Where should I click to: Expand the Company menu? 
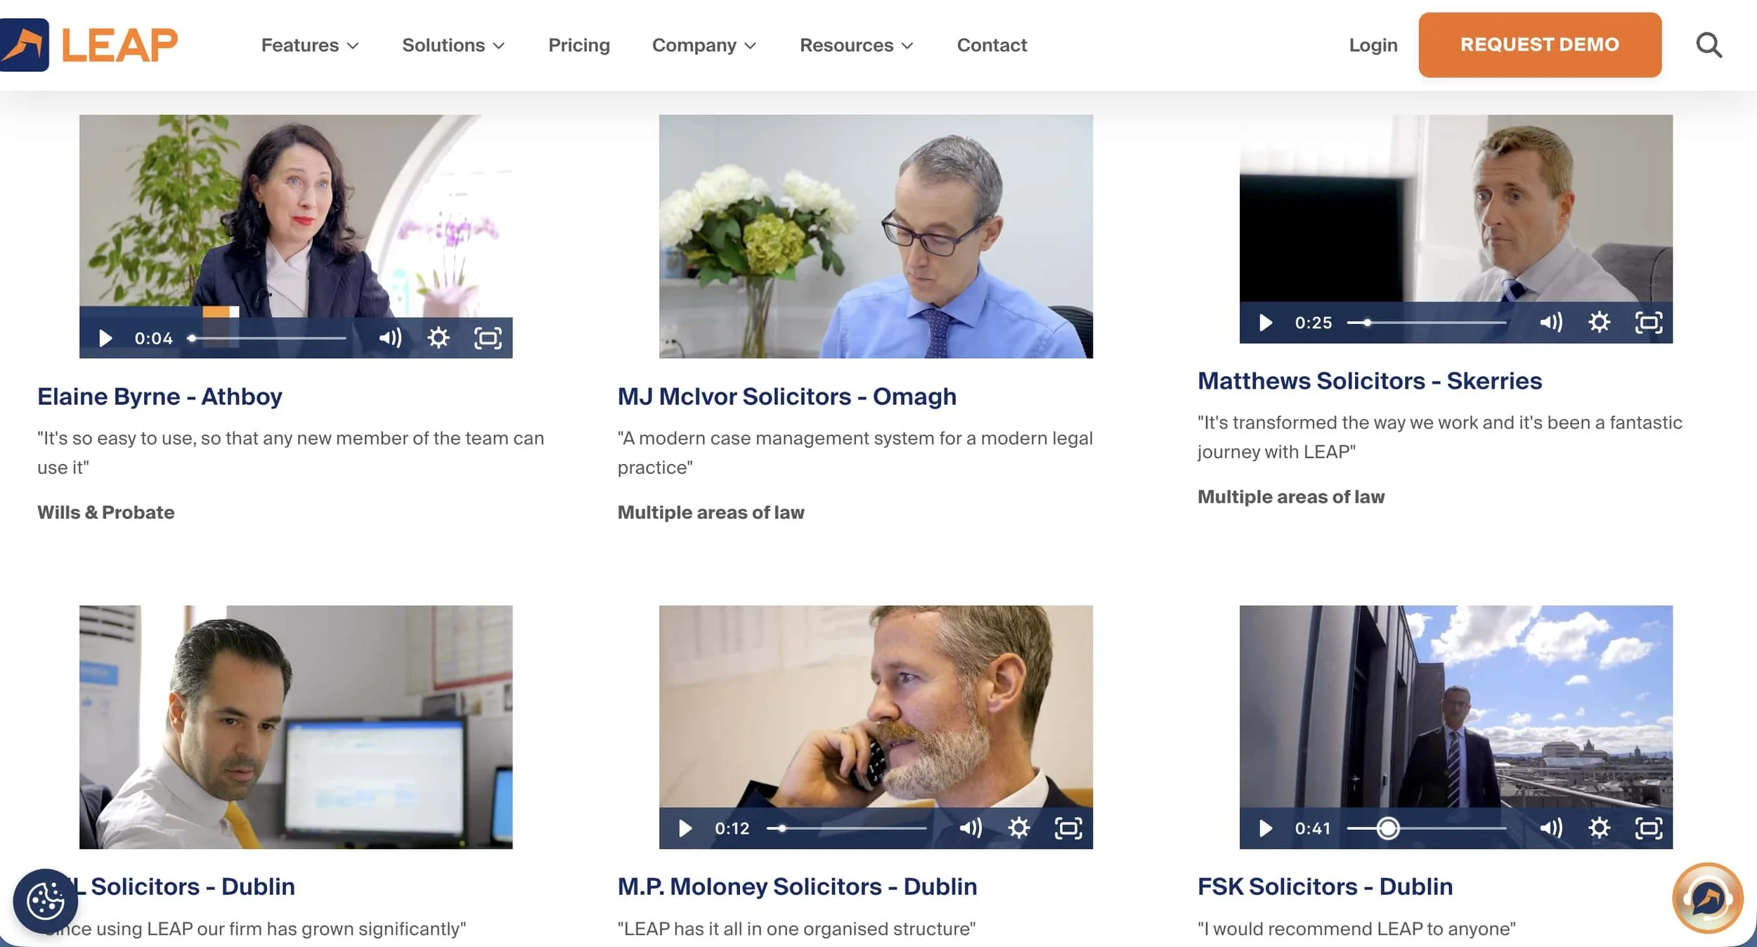704,45
